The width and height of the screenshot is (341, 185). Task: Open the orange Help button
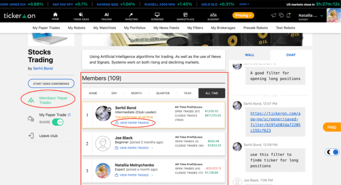click(x=332, y=127)
